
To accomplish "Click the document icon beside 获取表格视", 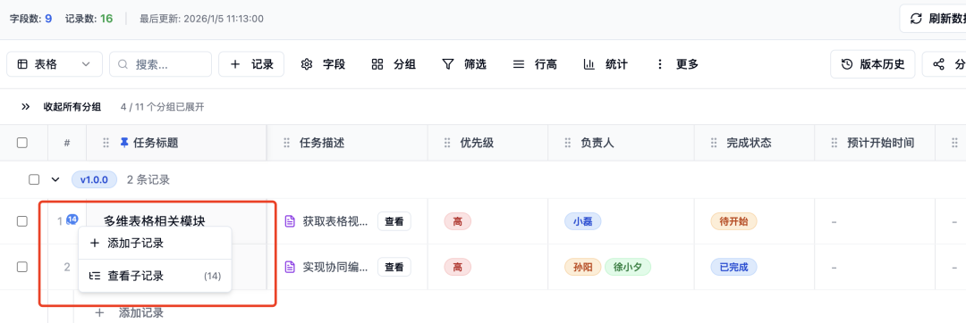I will 290,221.
